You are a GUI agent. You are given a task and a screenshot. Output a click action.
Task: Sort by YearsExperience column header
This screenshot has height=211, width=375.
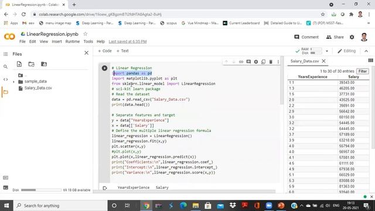tap(312, 77)
